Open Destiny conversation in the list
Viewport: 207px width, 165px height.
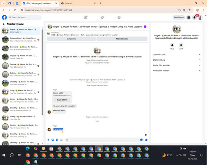tap(21, 127)
